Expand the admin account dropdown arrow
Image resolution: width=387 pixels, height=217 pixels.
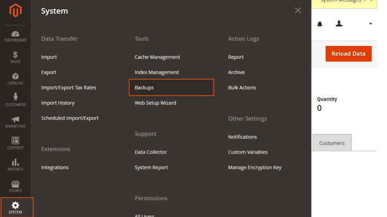tap(370, 24)
